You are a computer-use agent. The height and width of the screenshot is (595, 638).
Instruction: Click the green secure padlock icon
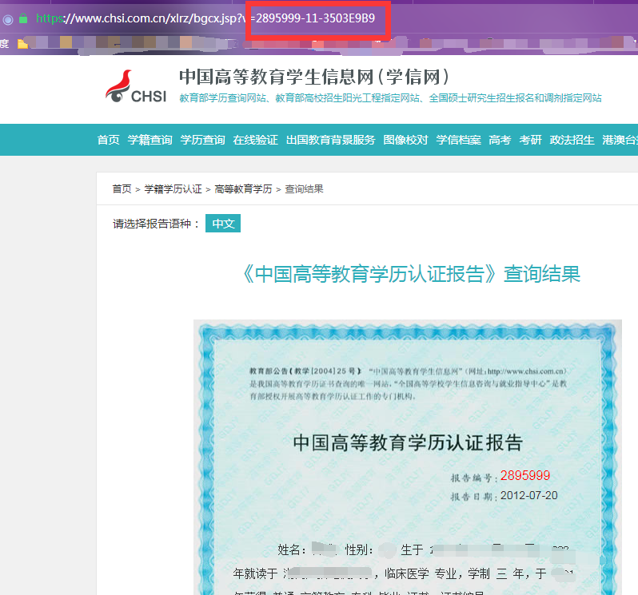(23, 18)
